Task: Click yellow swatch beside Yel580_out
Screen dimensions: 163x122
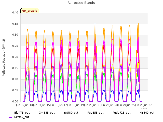Action: tap(60, 113)
